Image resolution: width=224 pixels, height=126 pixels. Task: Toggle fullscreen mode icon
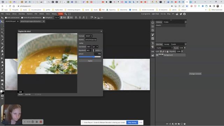[69, 14]
